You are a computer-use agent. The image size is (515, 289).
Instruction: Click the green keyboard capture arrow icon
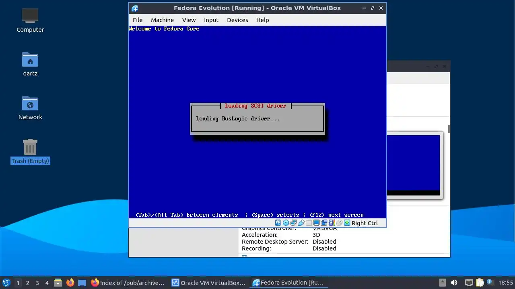[x=347, y=223]
